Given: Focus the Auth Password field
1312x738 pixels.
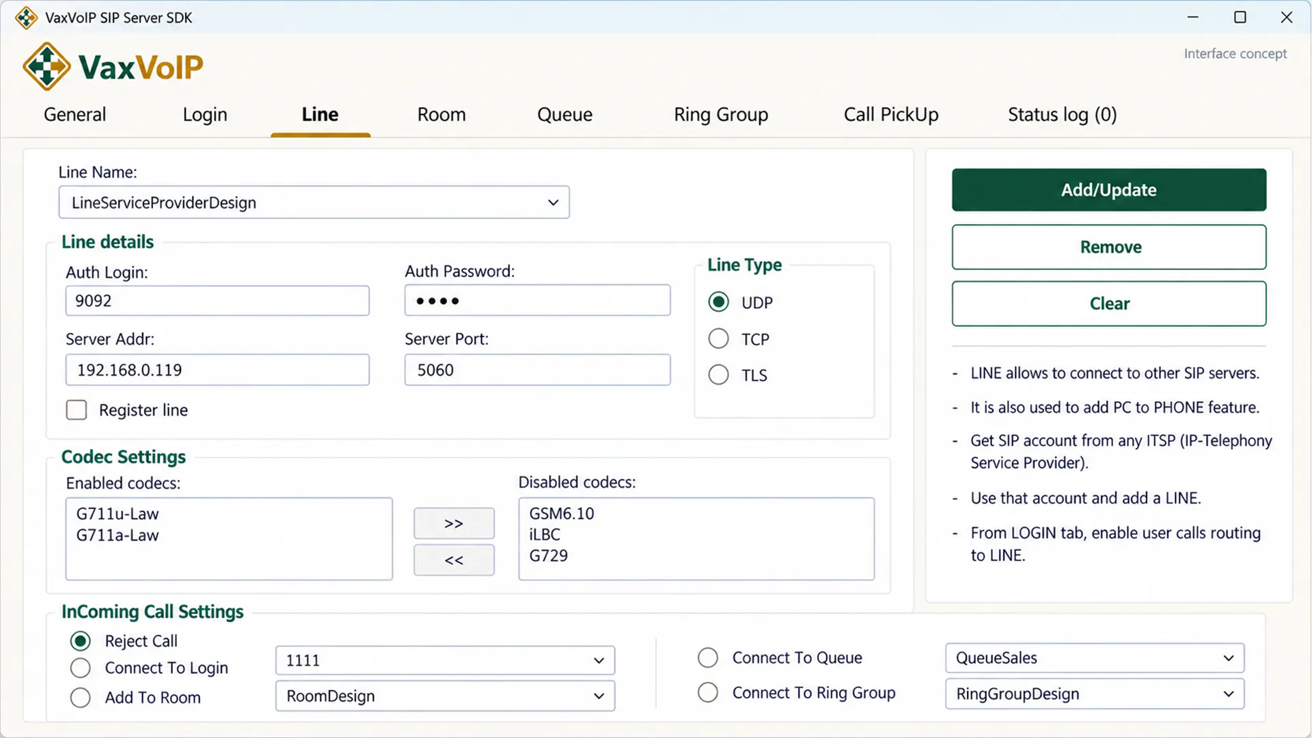Looking at the screenshot, I should (x=537, y=300).
